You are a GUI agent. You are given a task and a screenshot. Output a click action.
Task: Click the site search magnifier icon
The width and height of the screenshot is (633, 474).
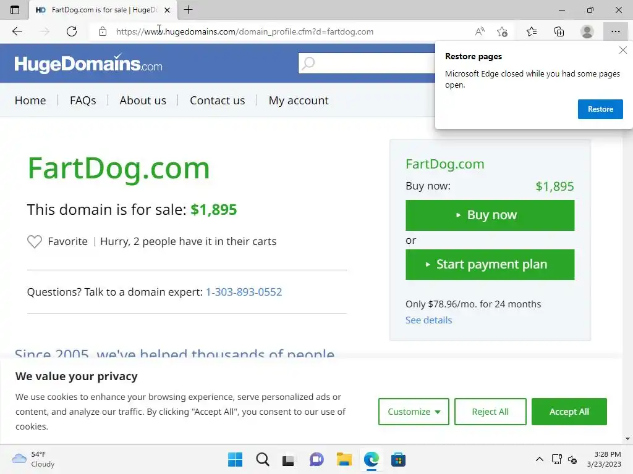pyautogui.click(x=308, y=63)
